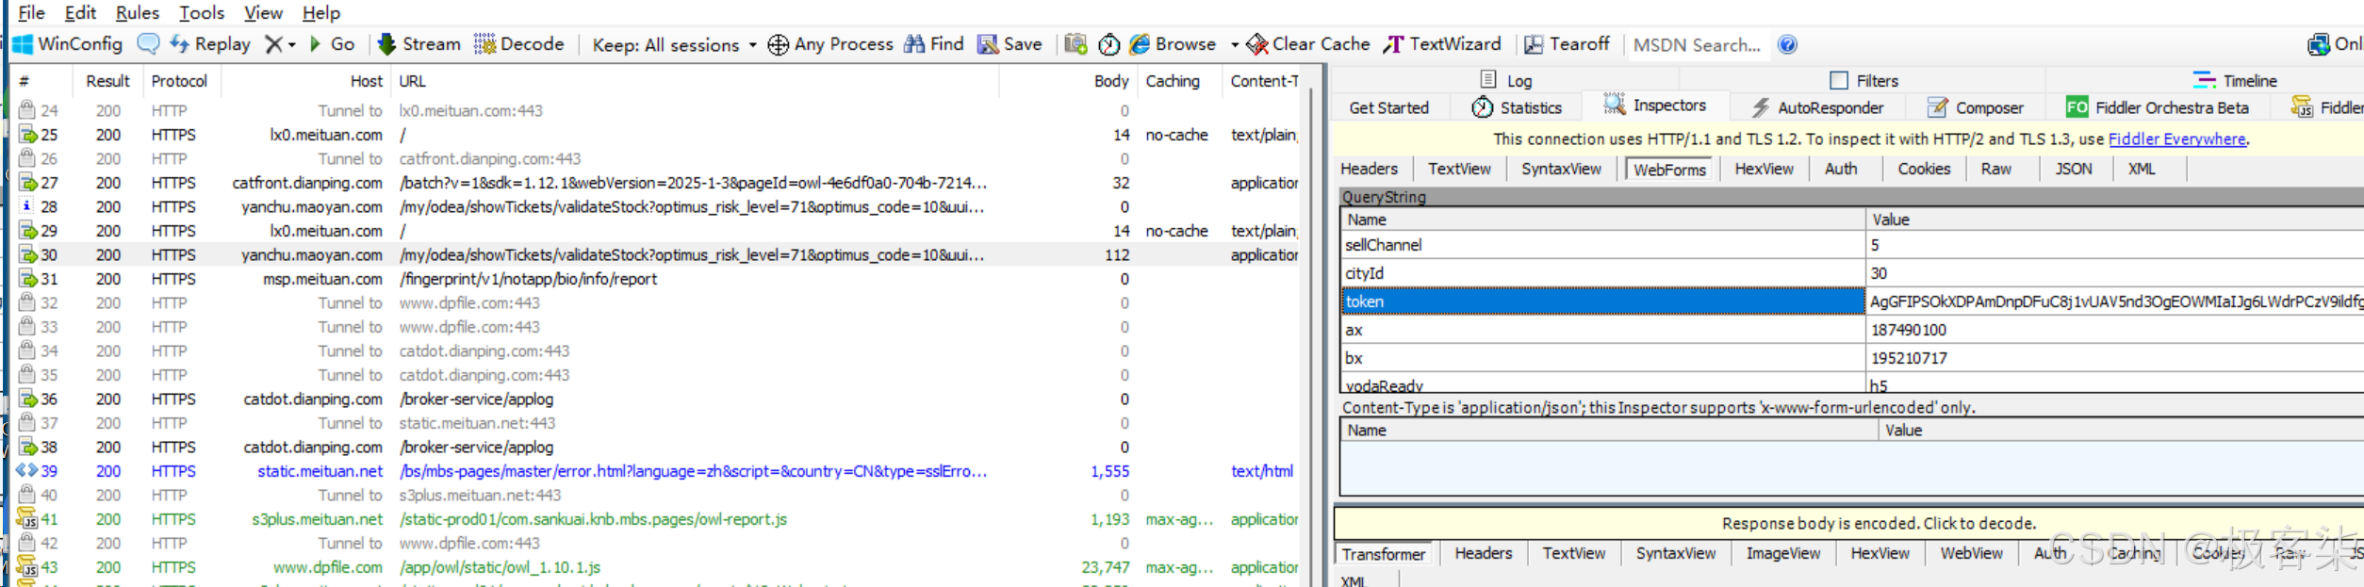Select the request JSON tab
The height and width of the screenshot is (587, 2364).
pos(2074,169)
